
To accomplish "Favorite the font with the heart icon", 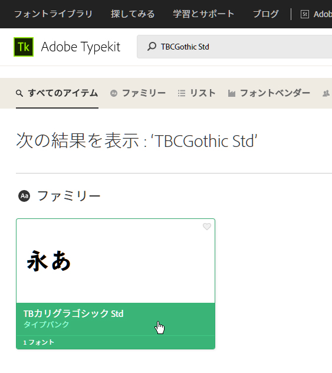I will (x=207, y=227).
